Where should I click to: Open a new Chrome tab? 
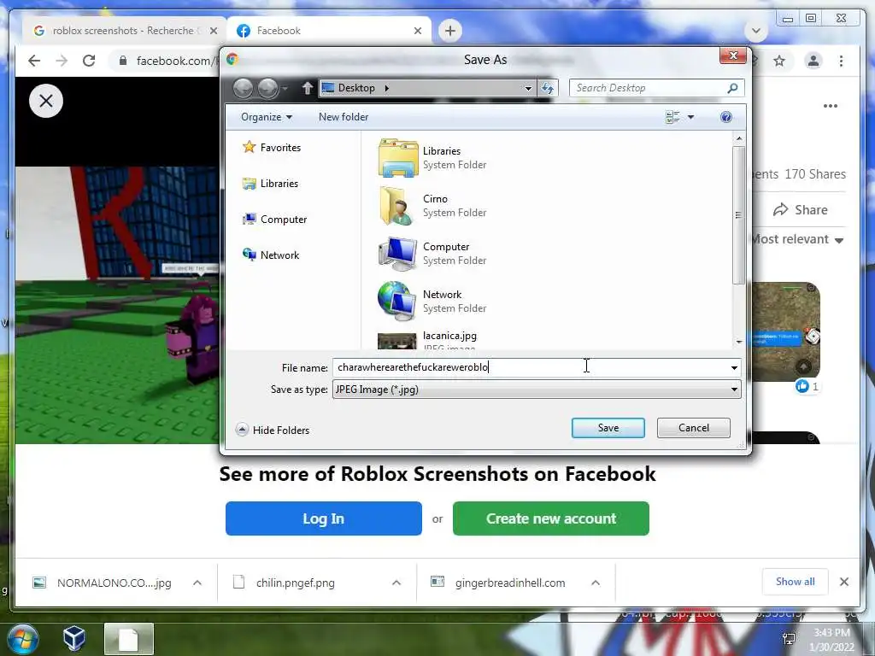point(450,31)
